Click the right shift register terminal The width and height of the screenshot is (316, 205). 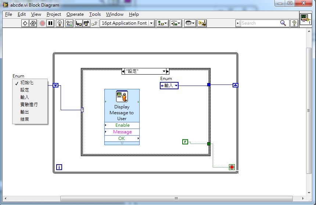(x=236, y=85)
